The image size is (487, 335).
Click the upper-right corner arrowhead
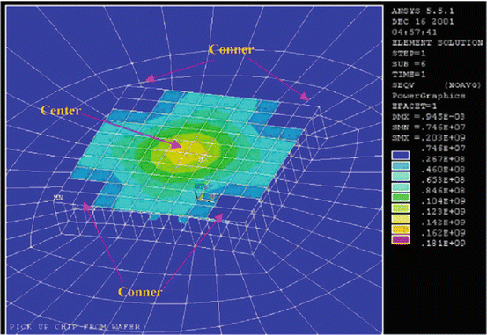click(306, 97)
